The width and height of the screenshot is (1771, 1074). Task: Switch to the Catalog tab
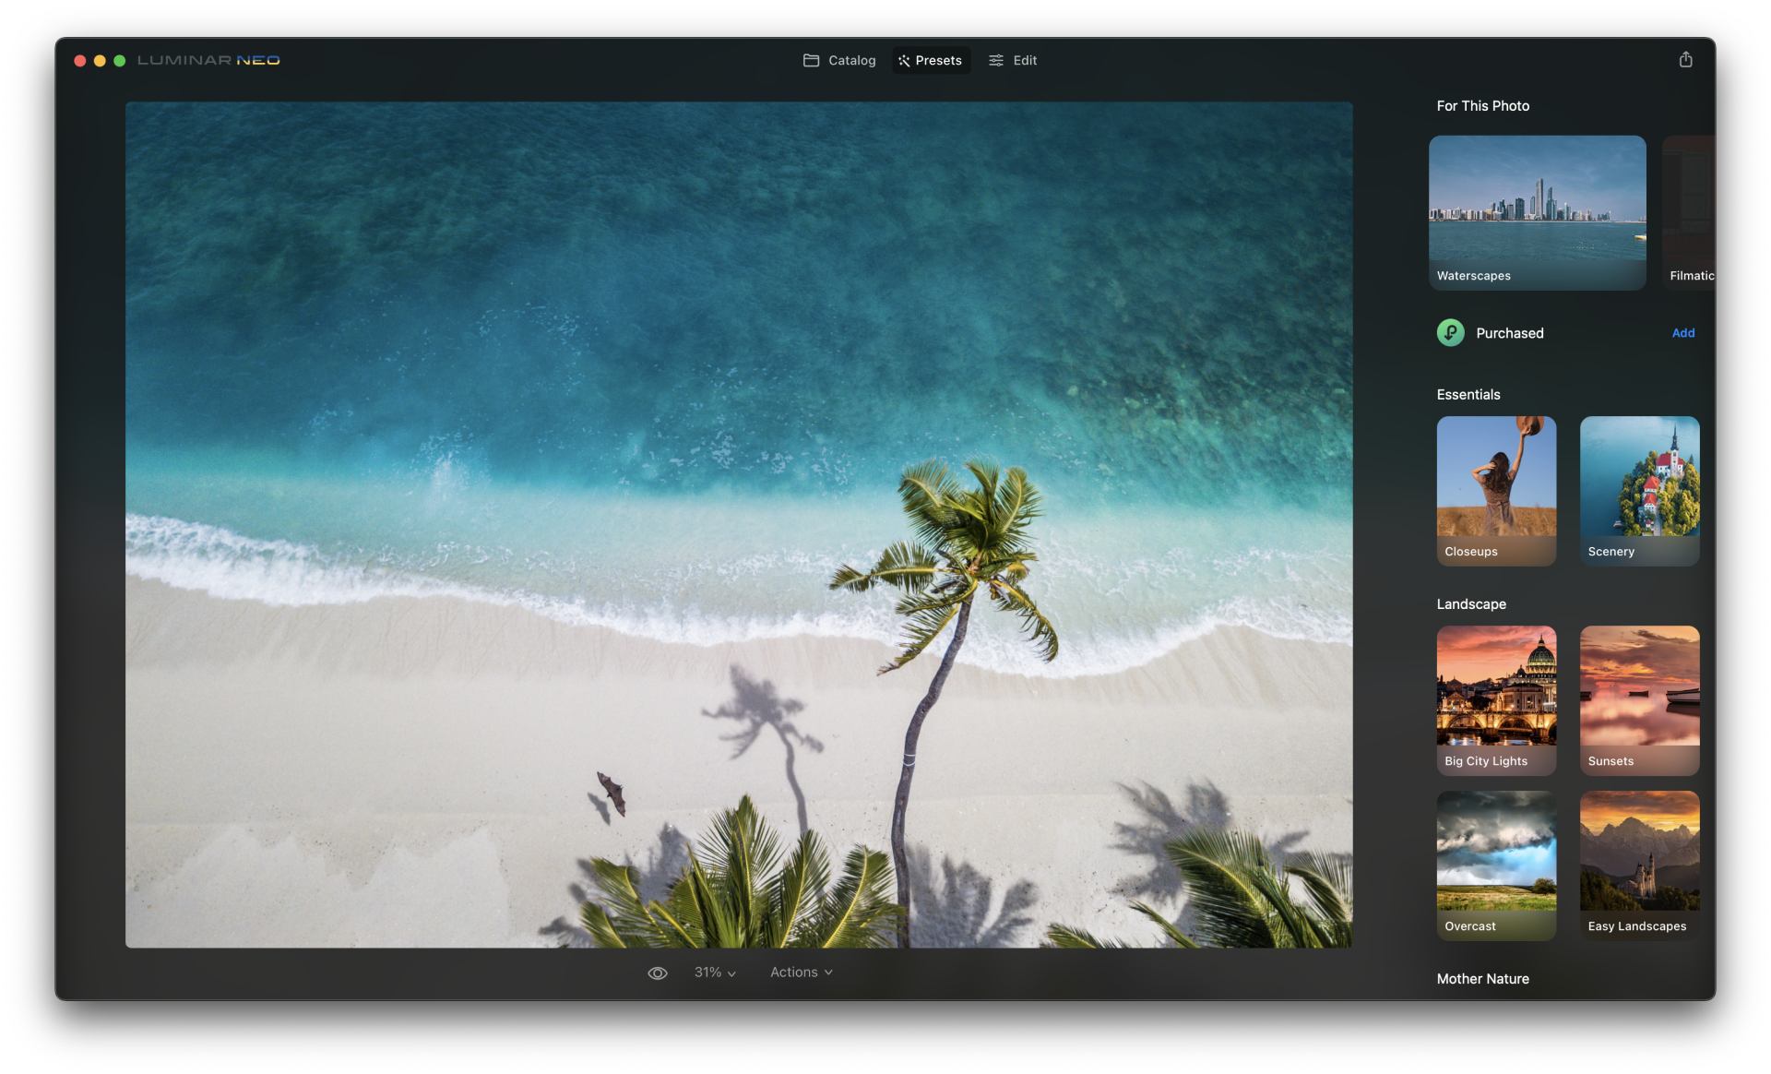[x=850, y=61]
